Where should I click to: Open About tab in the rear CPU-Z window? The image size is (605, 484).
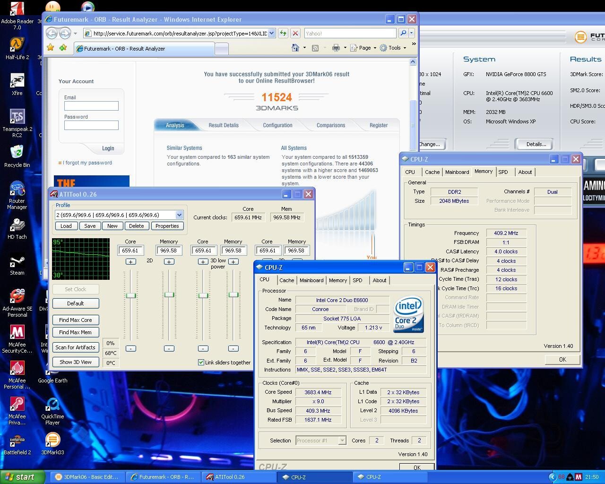click(525, 172)
